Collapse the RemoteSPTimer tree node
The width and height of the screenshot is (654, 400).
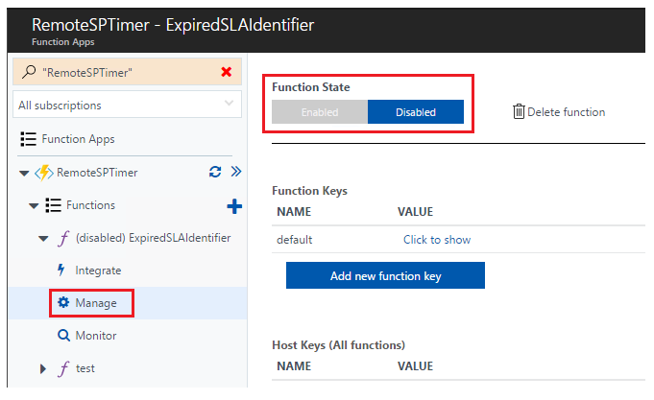[24, 173]
